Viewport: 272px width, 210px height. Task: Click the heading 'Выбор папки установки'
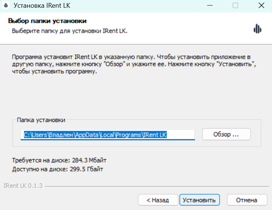point(47,21)
